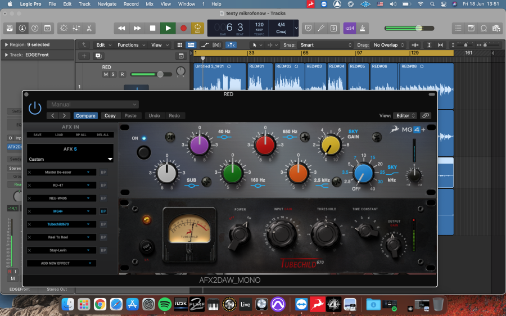Toggle the MG4+ BP bypass button
The height and width of the screenshot is (316, 506).
[103, 211]
